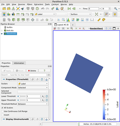
Task: Click the Calculator filter icon
Action: [4, 20]
